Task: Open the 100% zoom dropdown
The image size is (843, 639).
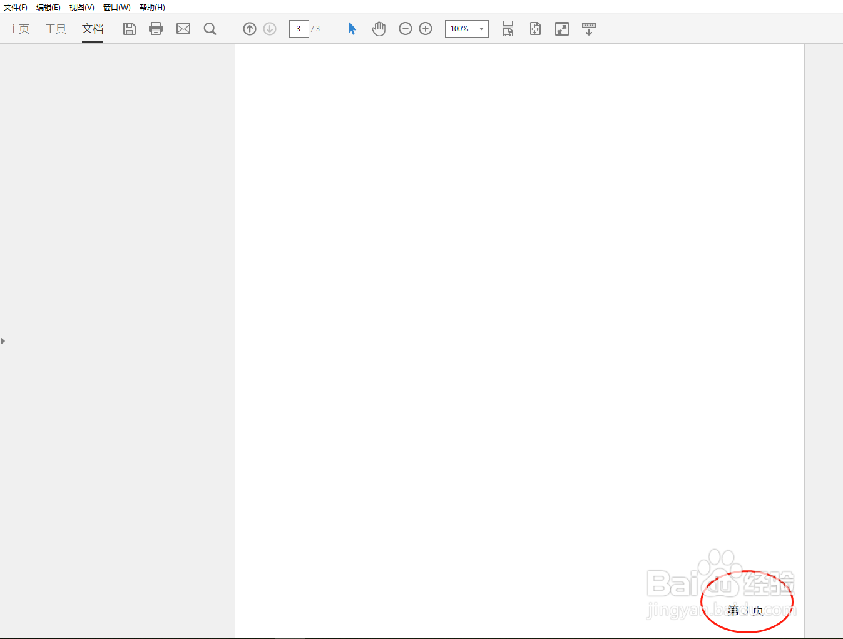Action: click(x=467, y=29)
